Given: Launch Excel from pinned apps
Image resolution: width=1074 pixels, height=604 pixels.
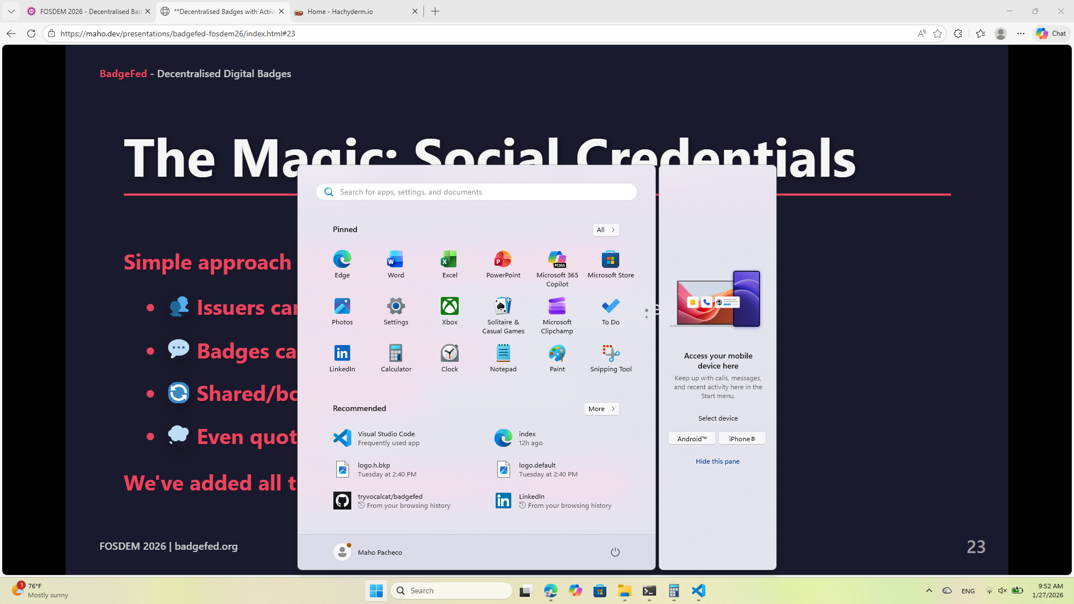Looking at the screenshot, I should pyautogui.click(x=449, y=264).
